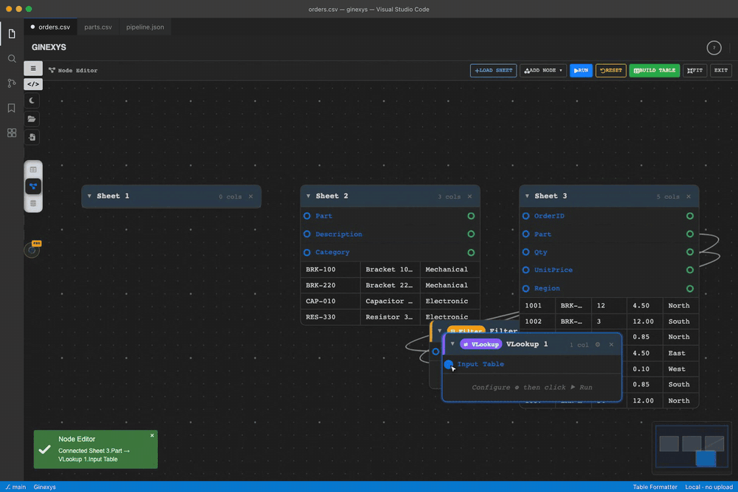Collapse the VLookup 1 node
Viewport: 738px width, 492px height.
452,344
